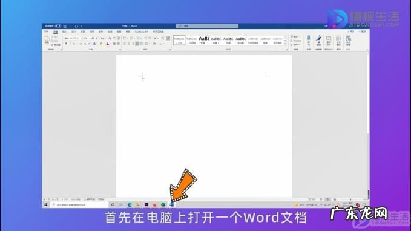The width and height of the screenshot is (411, 231).
Task: Switch to the Layout tab
Action: tap(82, 32)
